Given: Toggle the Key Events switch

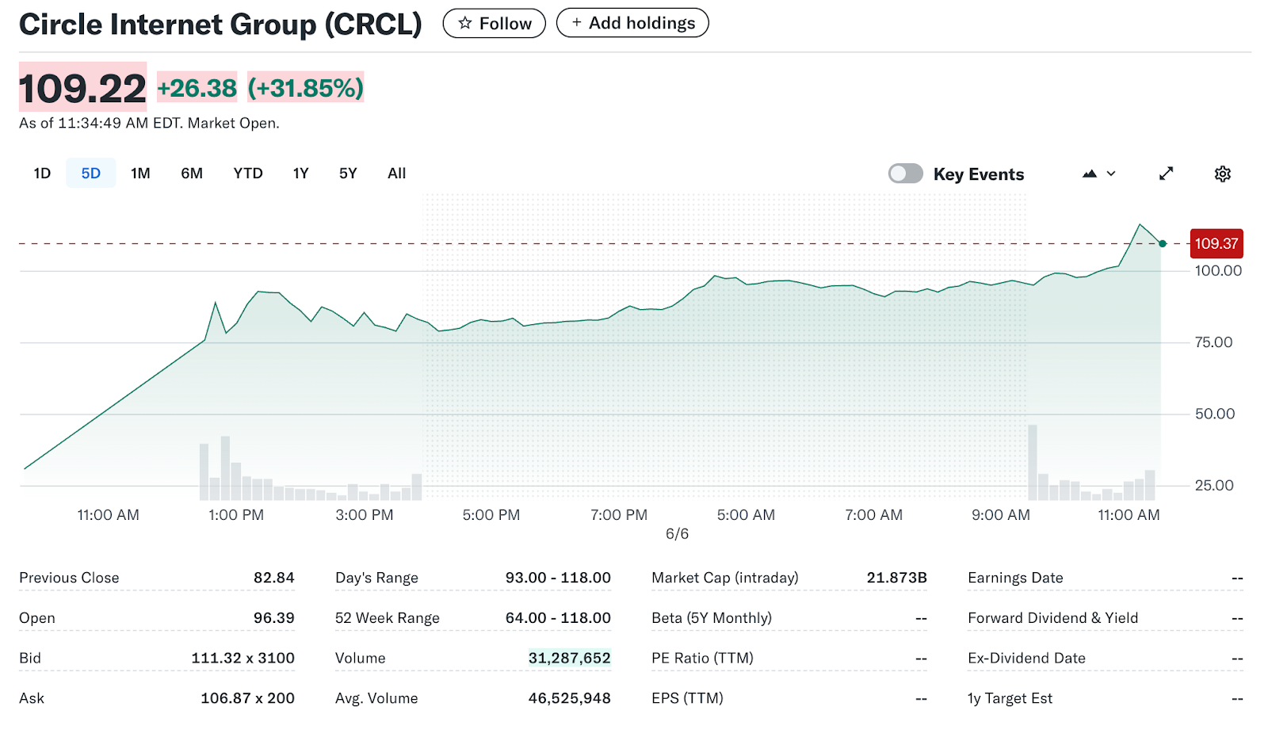Looking at the screenshot, I should [906, 174].
